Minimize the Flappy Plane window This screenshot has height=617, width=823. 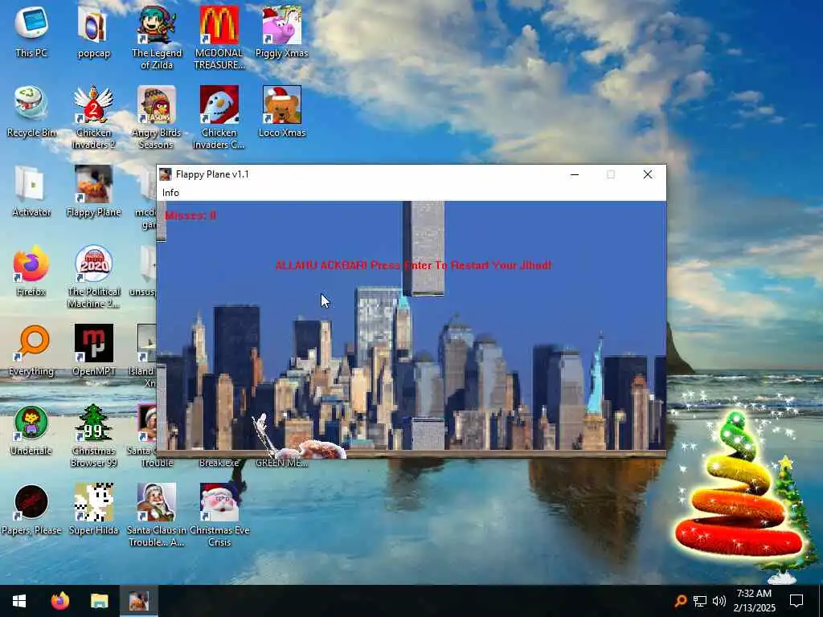pos(575,174)
